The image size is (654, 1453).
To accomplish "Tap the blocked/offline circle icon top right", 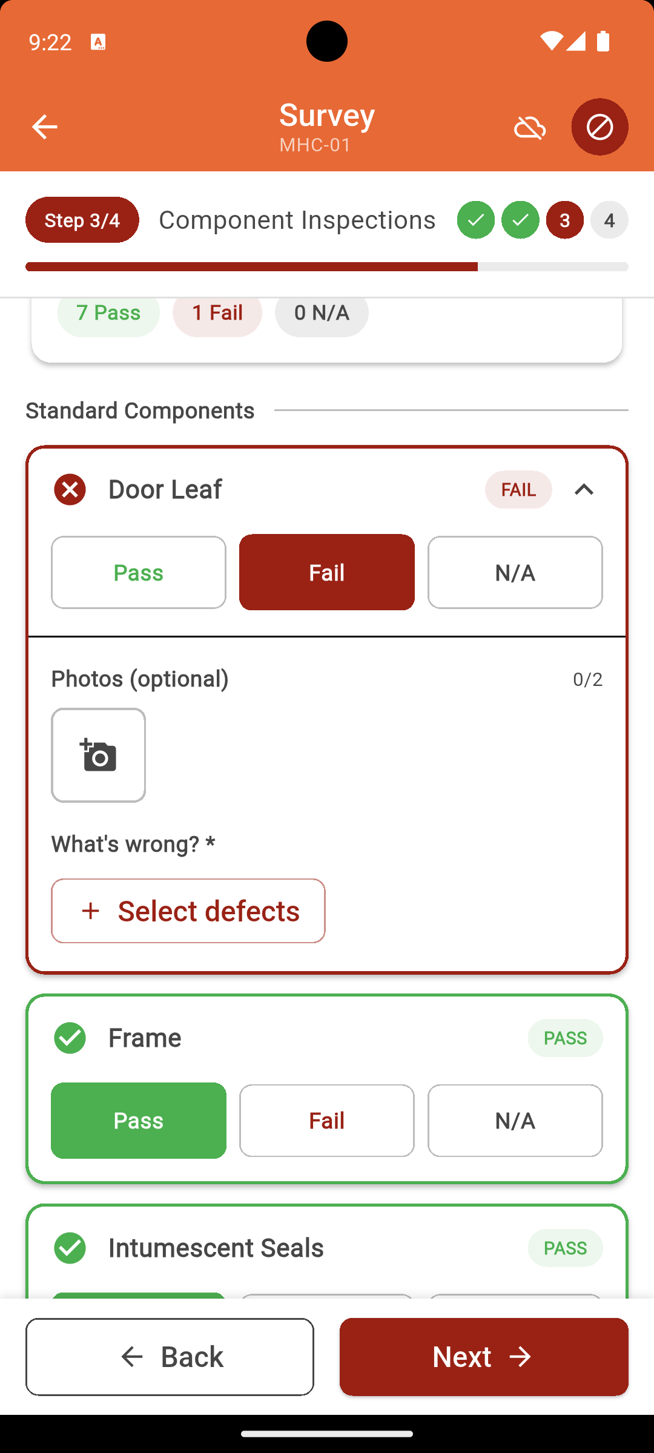I will click(599, 127).
